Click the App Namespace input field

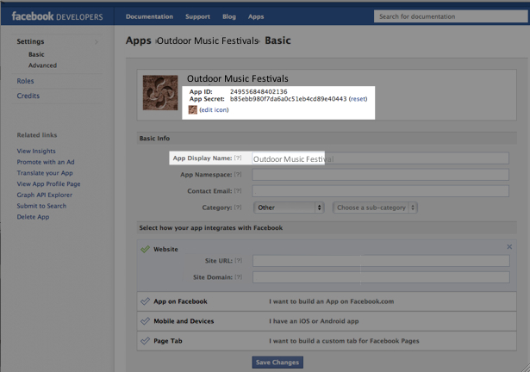(x=381, y=175)
